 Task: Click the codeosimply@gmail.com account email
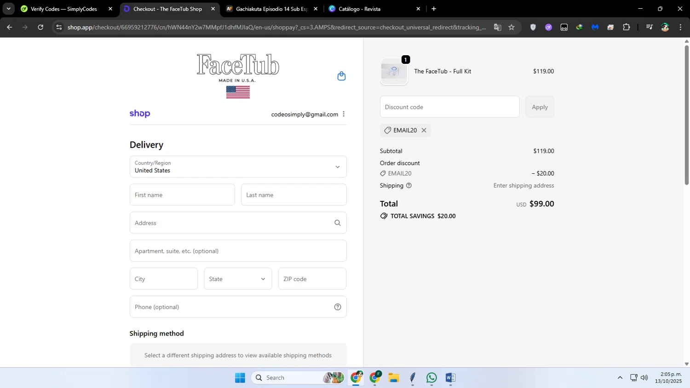[x=305, y=114]
